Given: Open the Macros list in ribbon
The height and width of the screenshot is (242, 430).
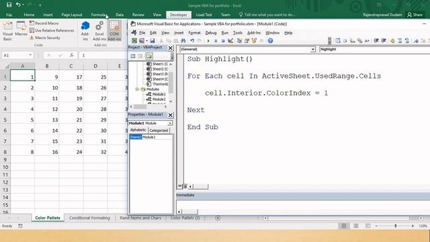Looking at the screenshot, I should [21, 29].
